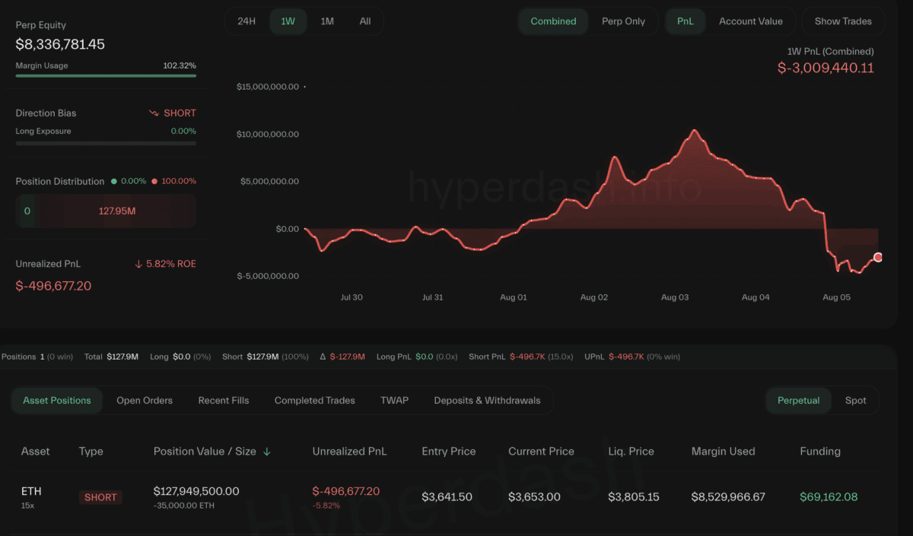Click the liquidation price $3,805.15
The width and height of the screenshot is (913, 536).
633,496
